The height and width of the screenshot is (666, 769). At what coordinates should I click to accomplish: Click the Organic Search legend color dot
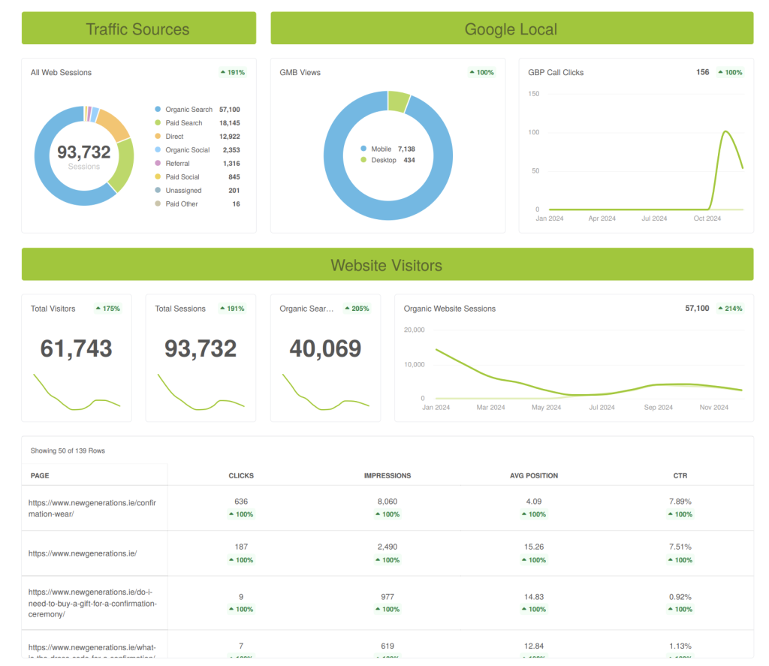coord(158,109)
